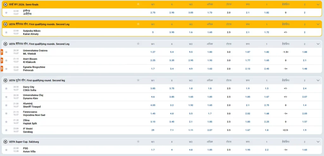Toggle favorite star for PSG vs Aston Villa
This screenshot has height=156, width=324.
(x=6, y=150)
